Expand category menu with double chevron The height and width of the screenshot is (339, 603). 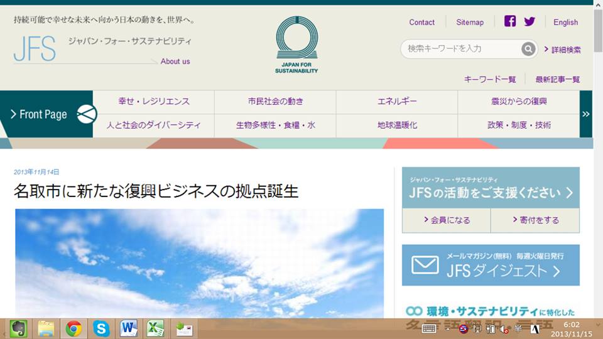[585, 114]
